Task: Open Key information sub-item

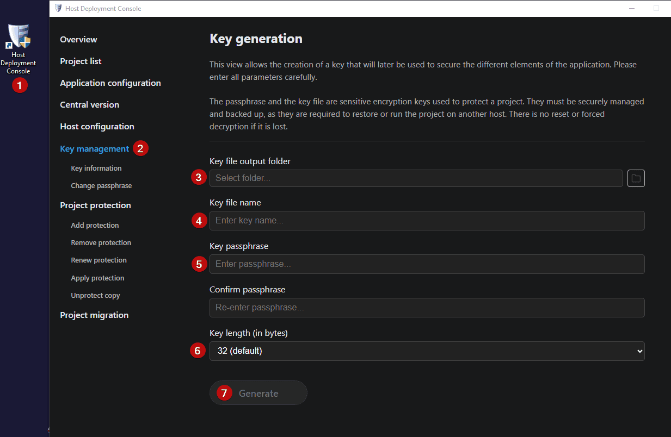Action: [x=96, y=168]
